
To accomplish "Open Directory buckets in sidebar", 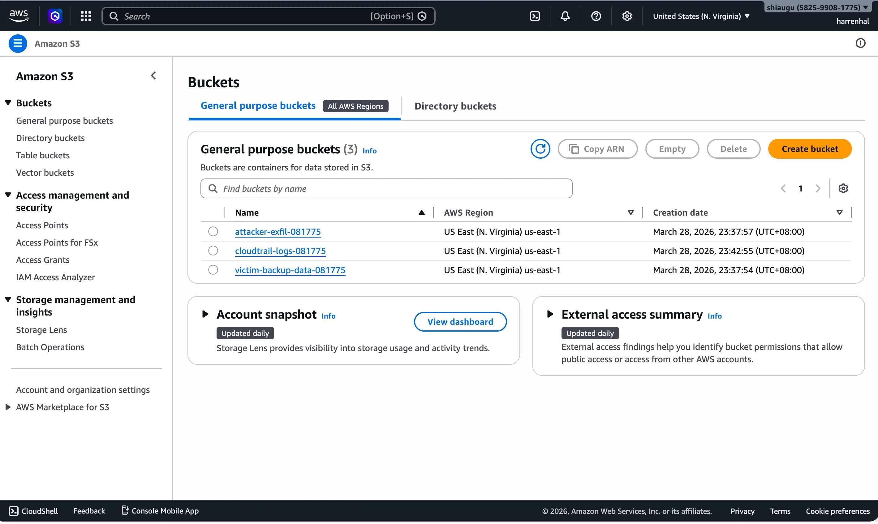I will [50, 138].
